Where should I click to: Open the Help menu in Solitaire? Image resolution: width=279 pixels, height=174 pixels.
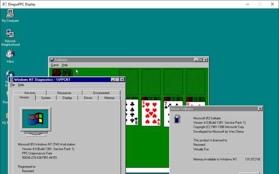[65, 65]
